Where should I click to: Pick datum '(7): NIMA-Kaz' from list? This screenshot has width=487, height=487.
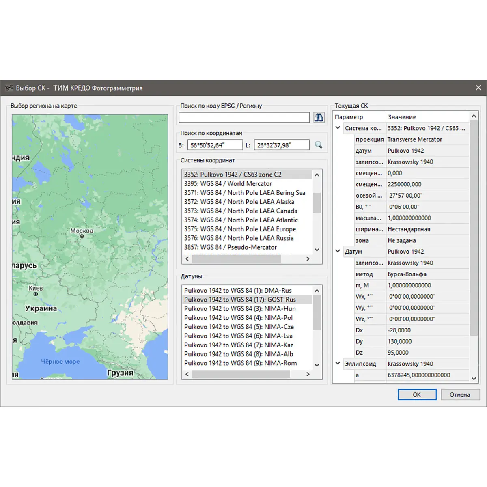238,345
